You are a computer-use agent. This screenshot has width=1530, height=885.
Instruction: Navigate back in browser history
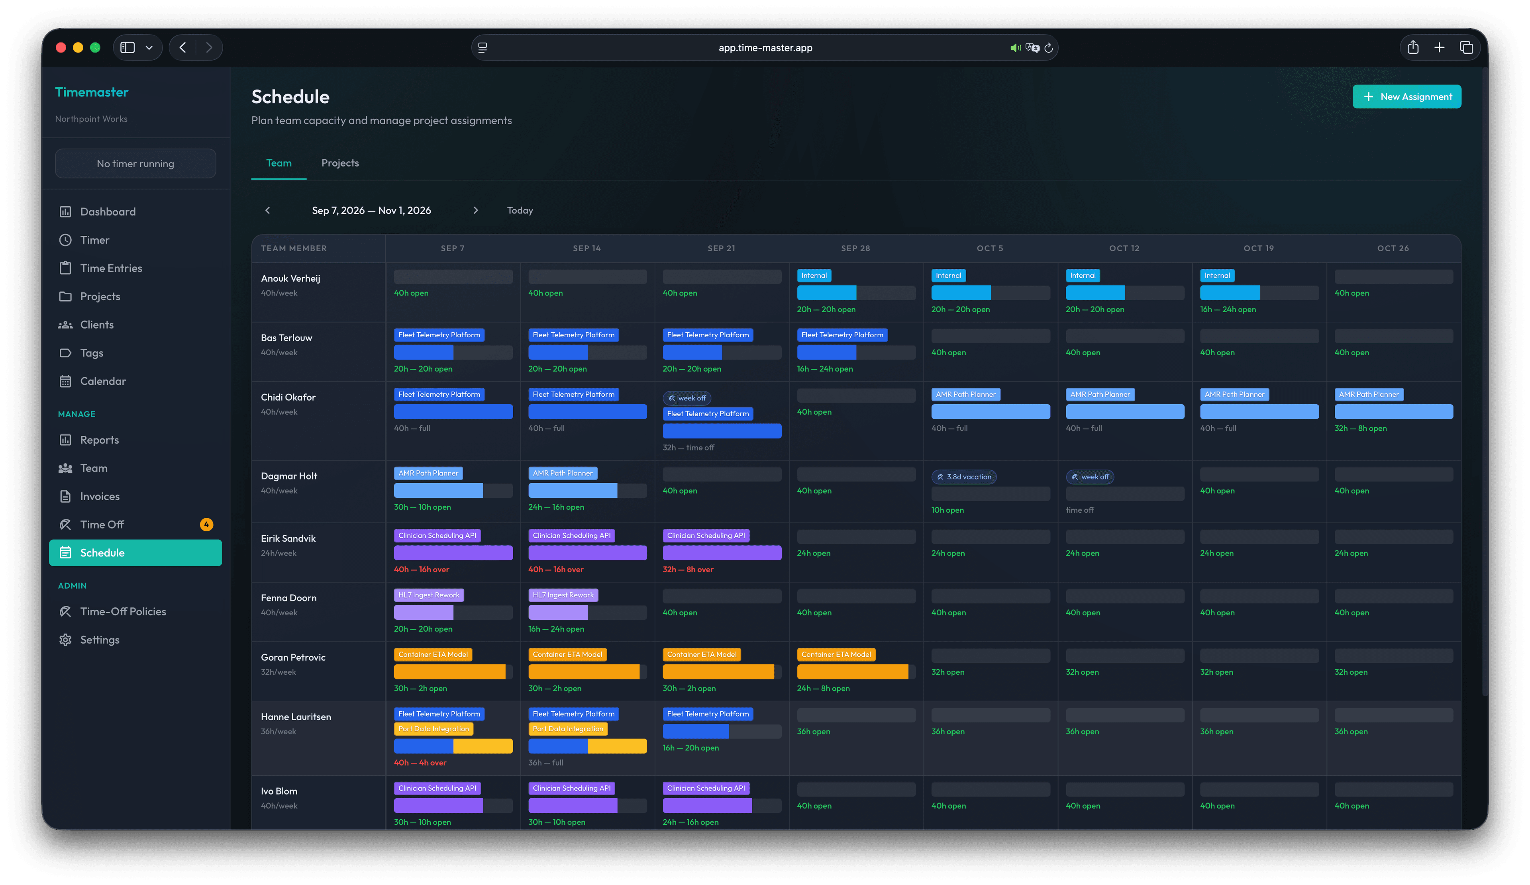pyautogui.click(x=183, y=47)
